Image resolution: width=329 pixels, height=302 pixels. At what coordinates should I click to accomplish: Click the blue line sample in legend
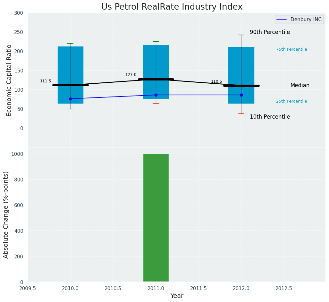[282, 20]
